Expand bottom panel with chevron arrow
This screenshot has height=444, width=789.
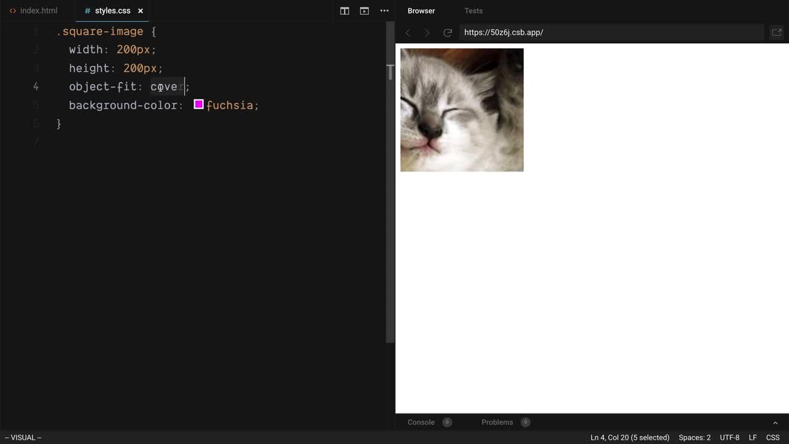pyautogui.click(x=775, y=422)
